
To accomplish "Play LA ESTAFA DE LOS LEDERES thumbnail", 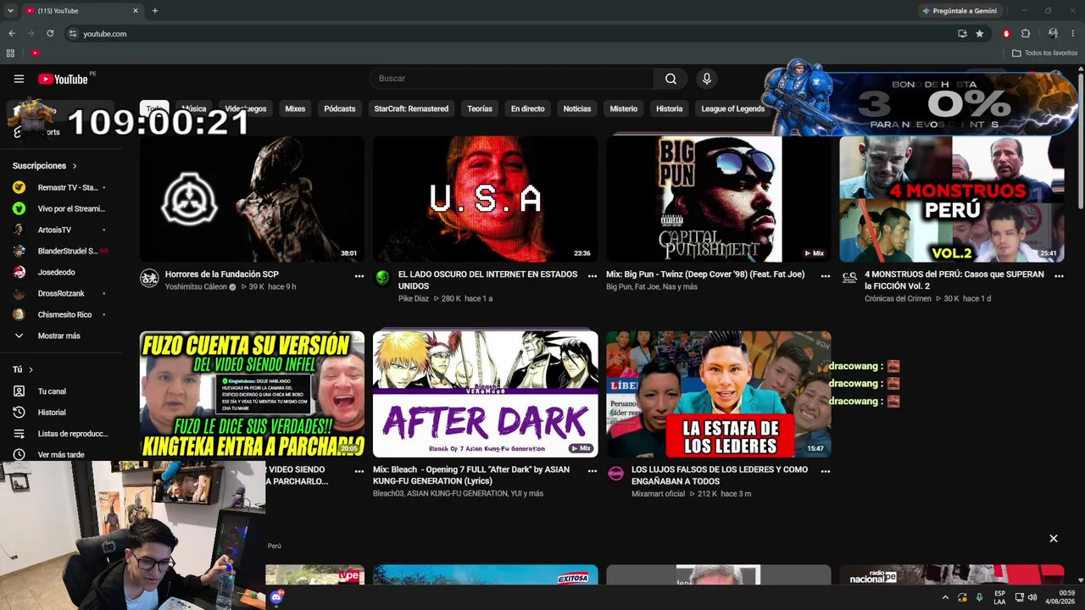I will point(718,394).
